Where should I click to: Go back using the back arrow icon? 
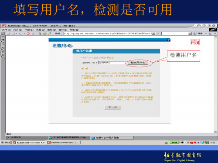[13, 33]
